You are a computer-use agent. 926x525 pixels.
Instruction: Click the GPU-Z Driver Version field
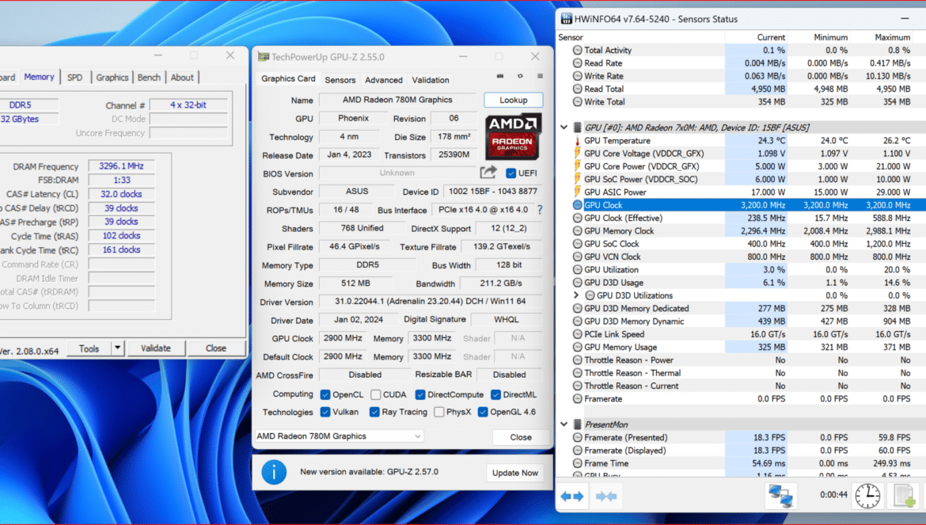pos(430,301)
